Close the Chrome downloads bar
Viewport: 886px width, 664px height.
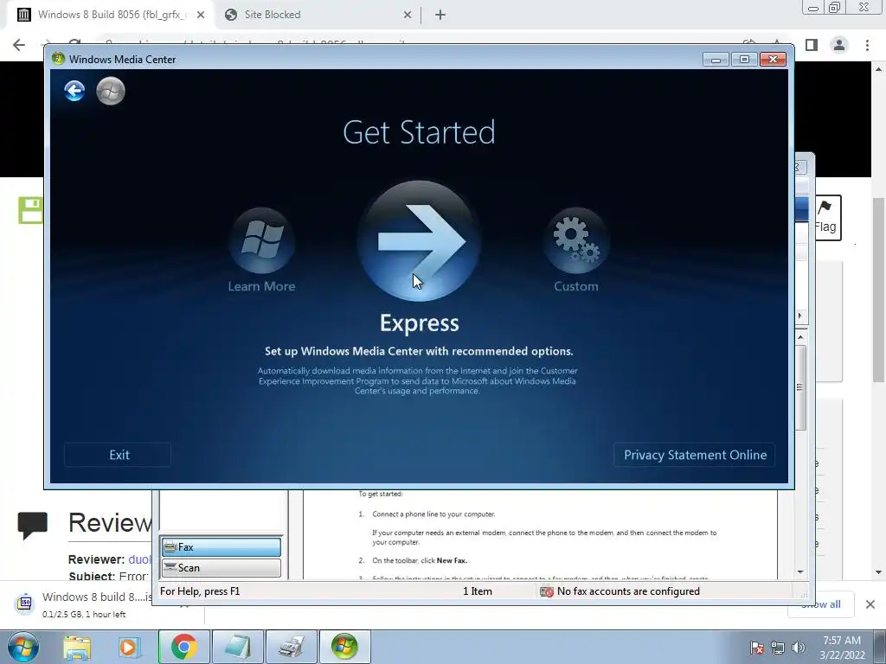tap(870, 604)
